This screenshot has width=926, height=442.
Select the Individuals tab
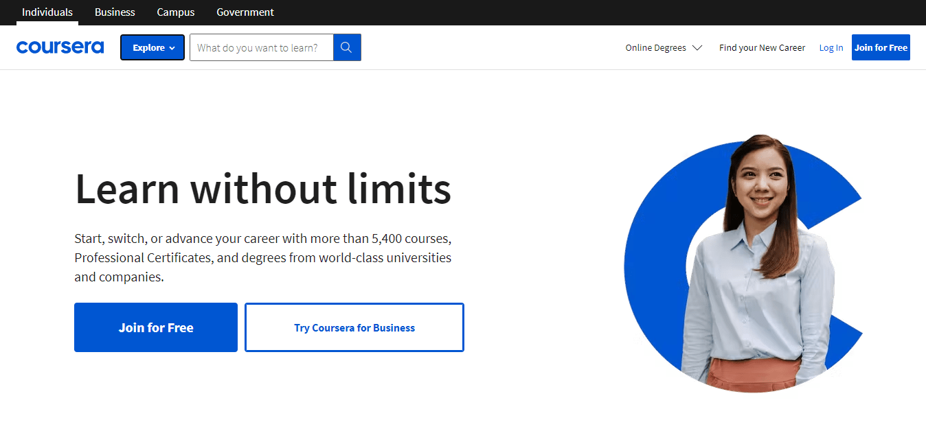coord(47,12)
